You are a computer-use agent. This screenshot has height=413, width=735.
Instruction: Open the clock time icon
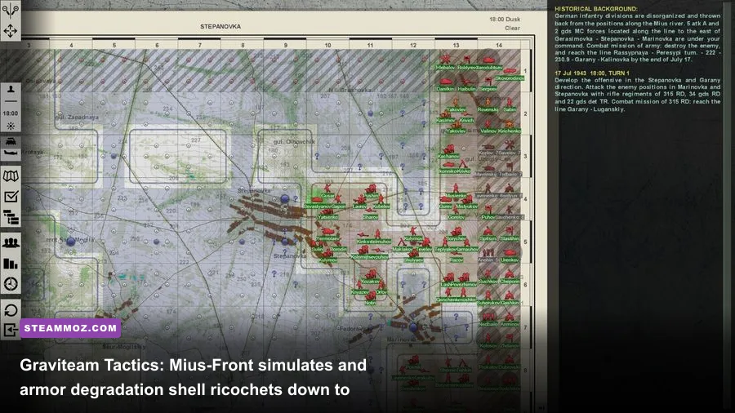tap(11, 284)
